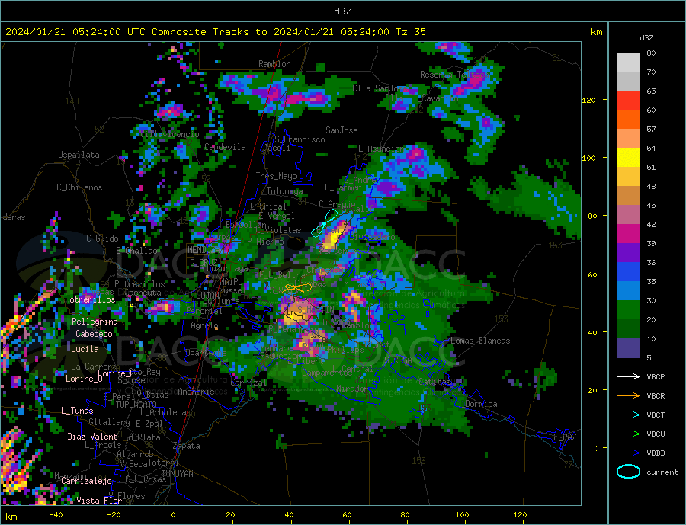This screenshot has width=686, height=525.
Task: Click the 'Lomas_Blancas' place label
Action: click(480, 341)
